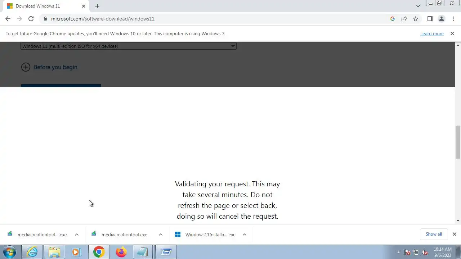Screen dimensions: 461x259
Task: Click the Action Center flag tray icon
Action: tap(407, 252)
